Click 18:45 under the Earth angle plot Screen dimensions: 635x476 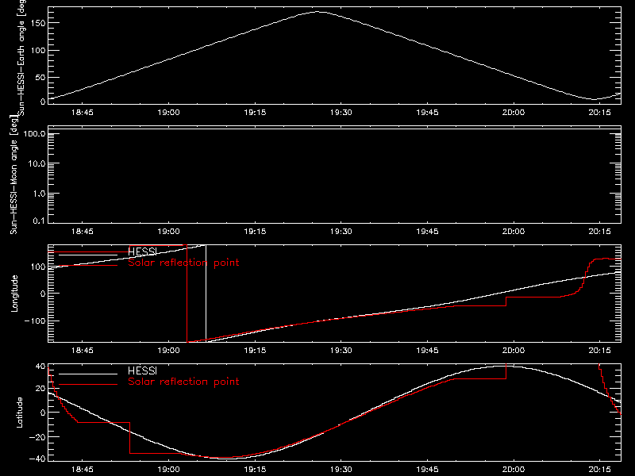(83, 113)
